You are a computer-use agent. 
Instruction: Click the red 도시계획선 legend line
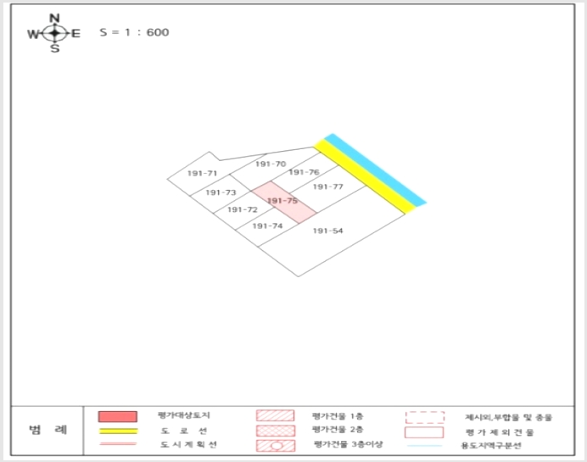click(118, 444)
